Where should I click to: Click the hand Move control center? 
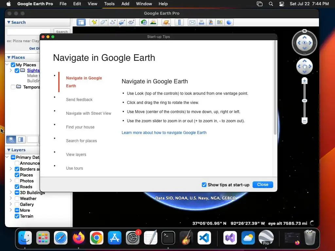click(x=305, y=66)
